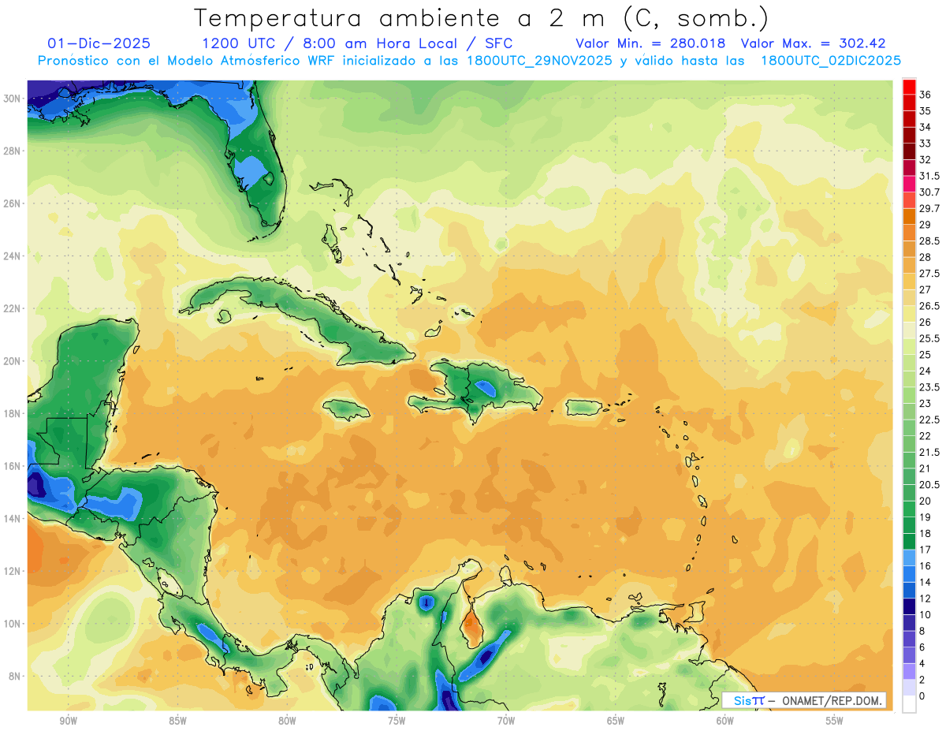Click the color scale label 27.5

coord(929,274)
